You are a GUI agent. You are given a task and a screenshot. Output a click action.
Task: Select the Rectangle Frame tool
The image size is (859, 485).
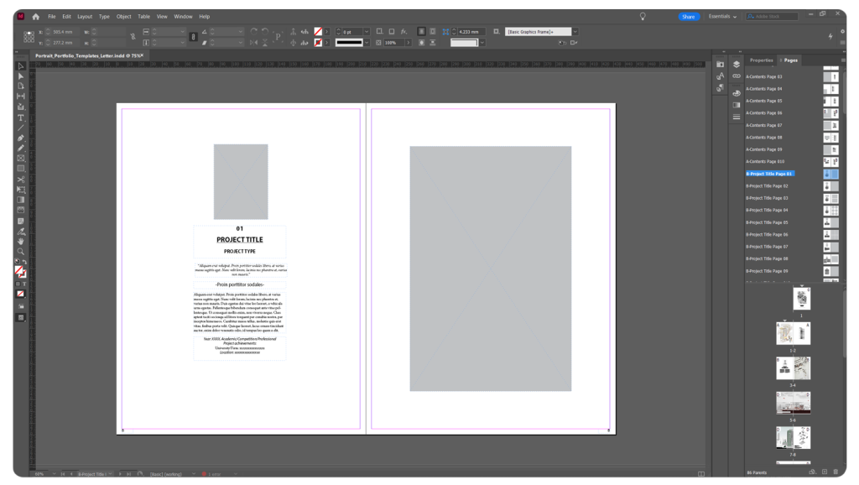[x=21, y=159]
